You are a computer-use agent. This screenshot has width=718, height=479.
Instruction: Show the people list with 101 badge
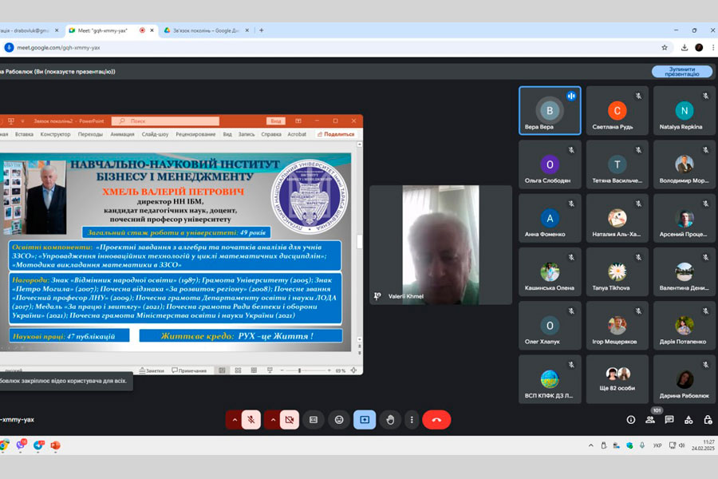click(x=650, y=419)
